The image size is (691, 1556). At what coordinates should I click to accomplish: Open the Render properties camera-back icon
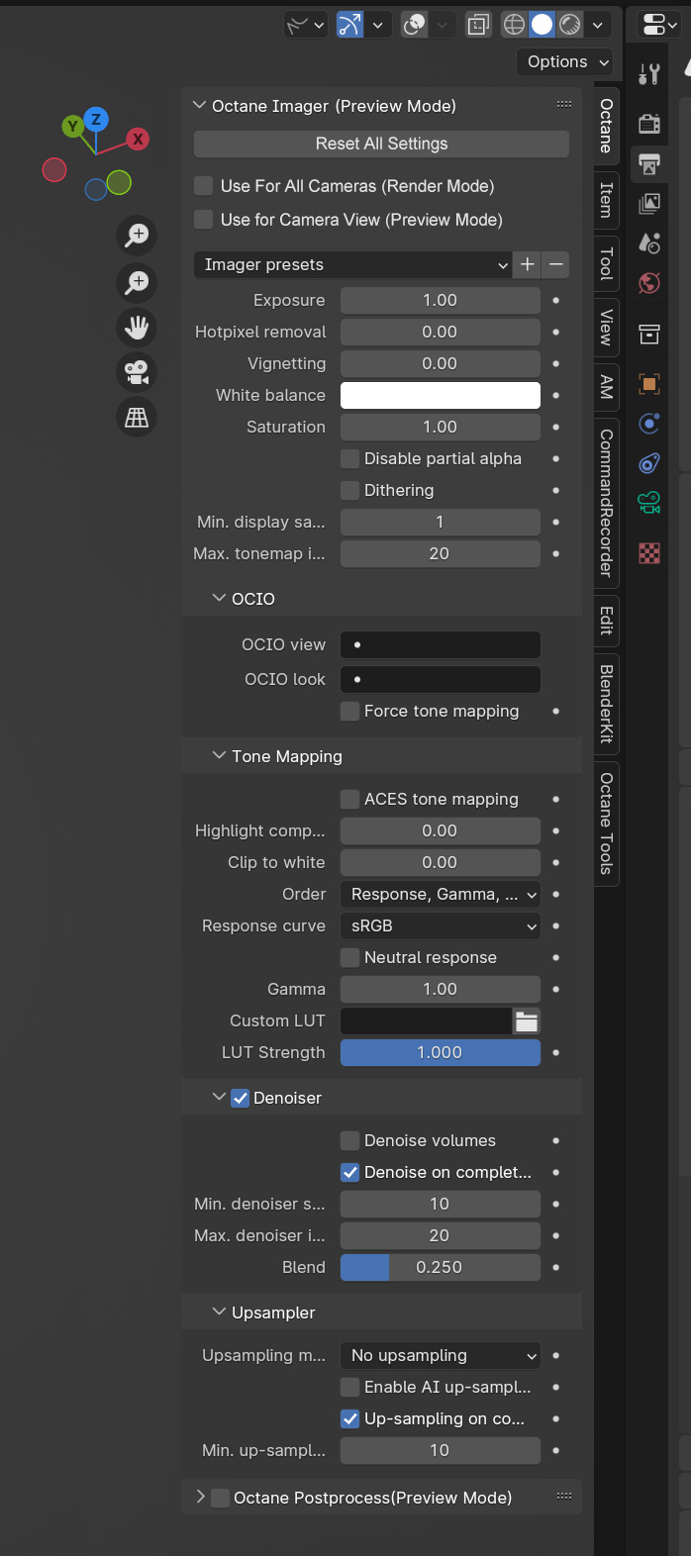pyautogui.click(x=649, y=124)
